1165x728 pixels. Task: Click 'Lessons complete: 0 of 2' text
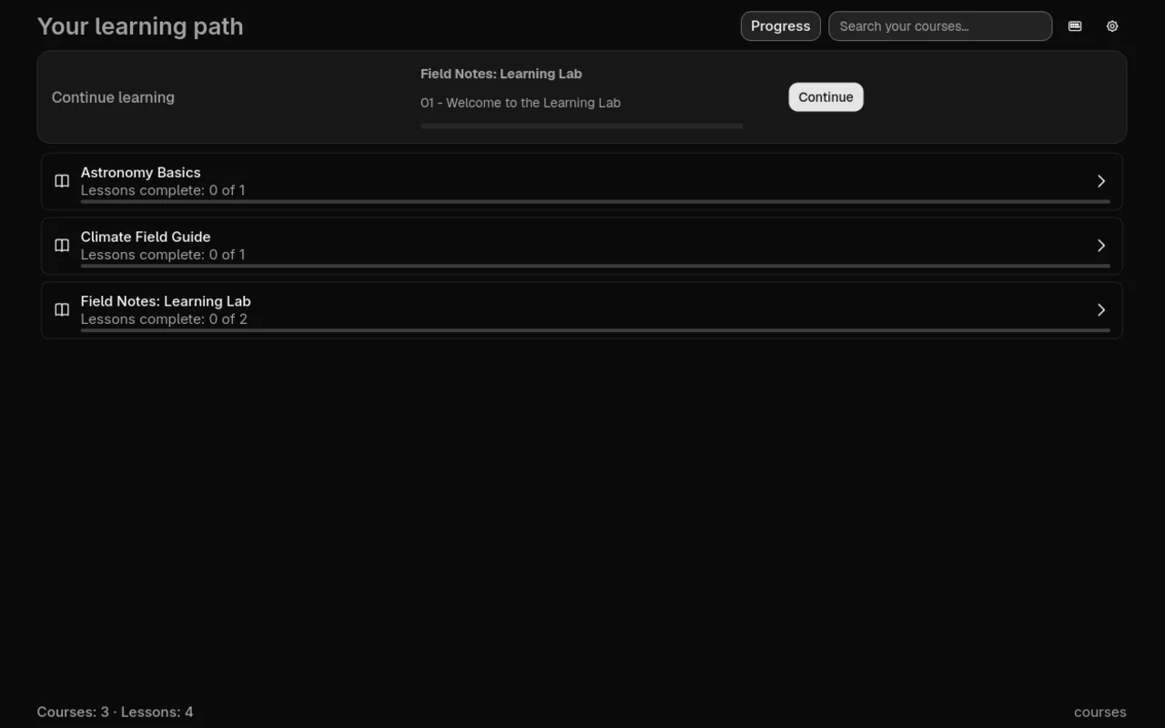coord(164,319)
